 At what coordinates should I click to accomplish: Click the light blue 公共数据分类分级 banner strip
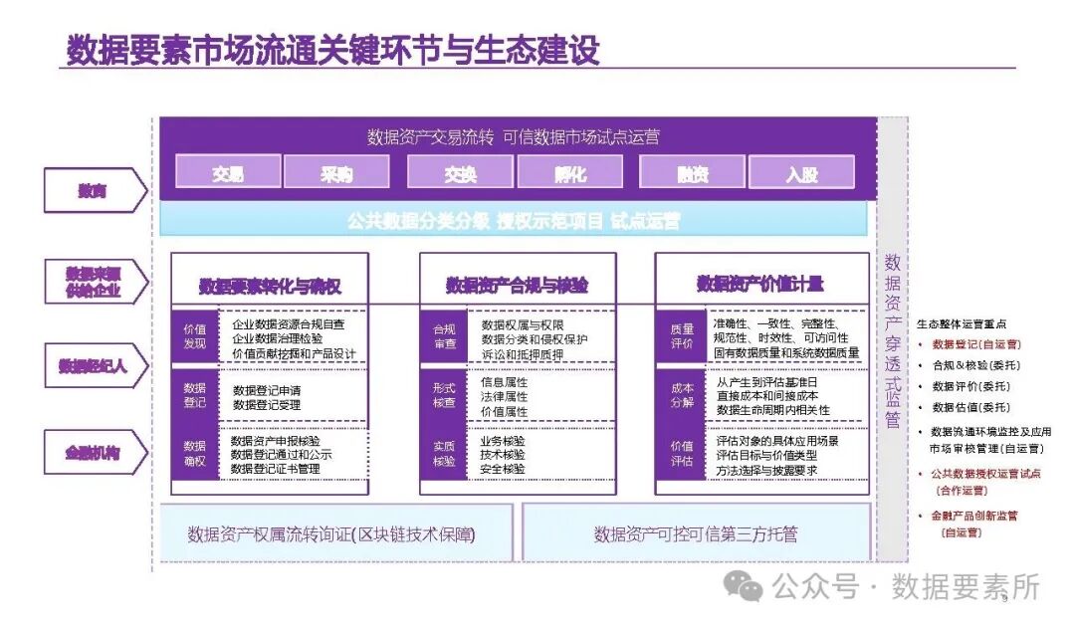[514, 223]
